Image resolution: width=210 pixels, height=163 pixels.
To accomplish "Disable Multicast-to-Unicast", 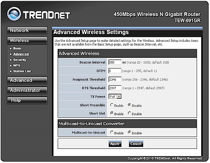I will coord(129,132).
